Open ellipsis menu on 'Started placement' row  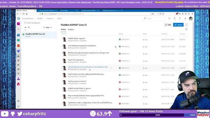pyautogui.click(x=111, y=68)
